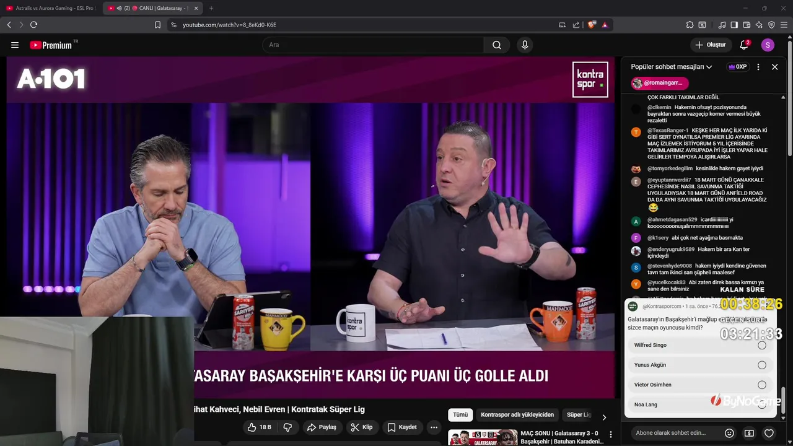Share this page from address bar
Image resolution: width=793 pixels, height=446 pixels.
pyautogui.click(x=576, y=25)
